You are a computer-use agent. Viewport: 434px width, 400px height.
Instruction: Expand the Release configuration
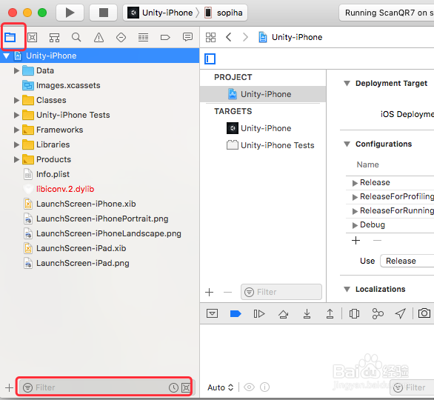coord(355,183)
